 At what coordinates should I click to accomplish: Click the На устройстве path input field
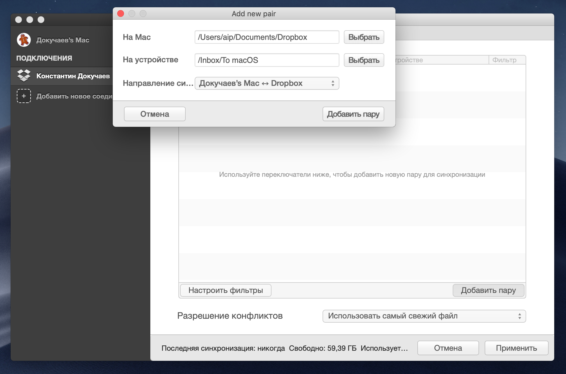(x=266, y=60)
